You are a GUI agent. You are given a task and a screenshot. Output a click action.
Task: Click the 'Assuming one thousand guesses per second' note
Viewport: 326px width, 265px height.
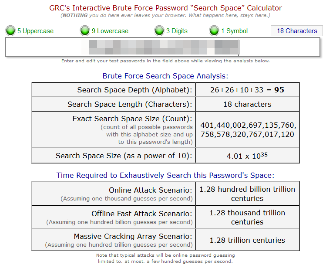pyautogui.click(x=127, y=199)
